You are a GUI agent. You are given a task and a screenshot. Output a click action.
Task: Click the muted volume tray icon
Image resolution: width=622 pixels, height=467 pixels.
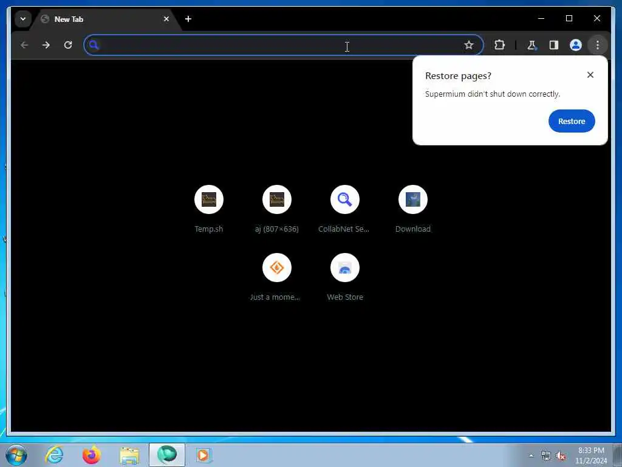point(561,455)
